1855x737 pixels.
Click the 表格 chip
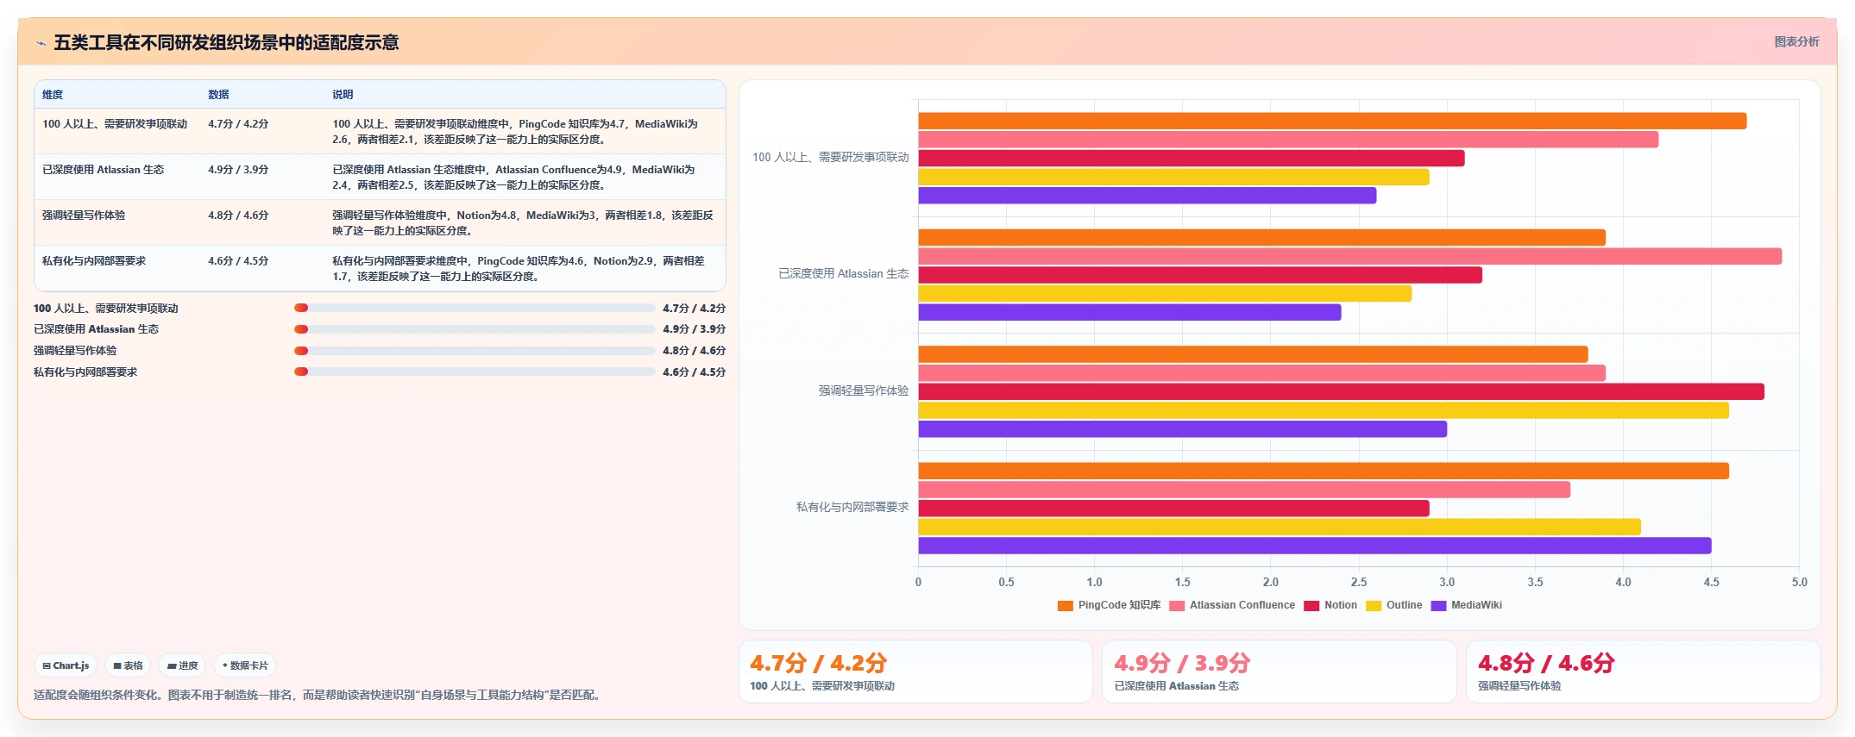[128, 665]
